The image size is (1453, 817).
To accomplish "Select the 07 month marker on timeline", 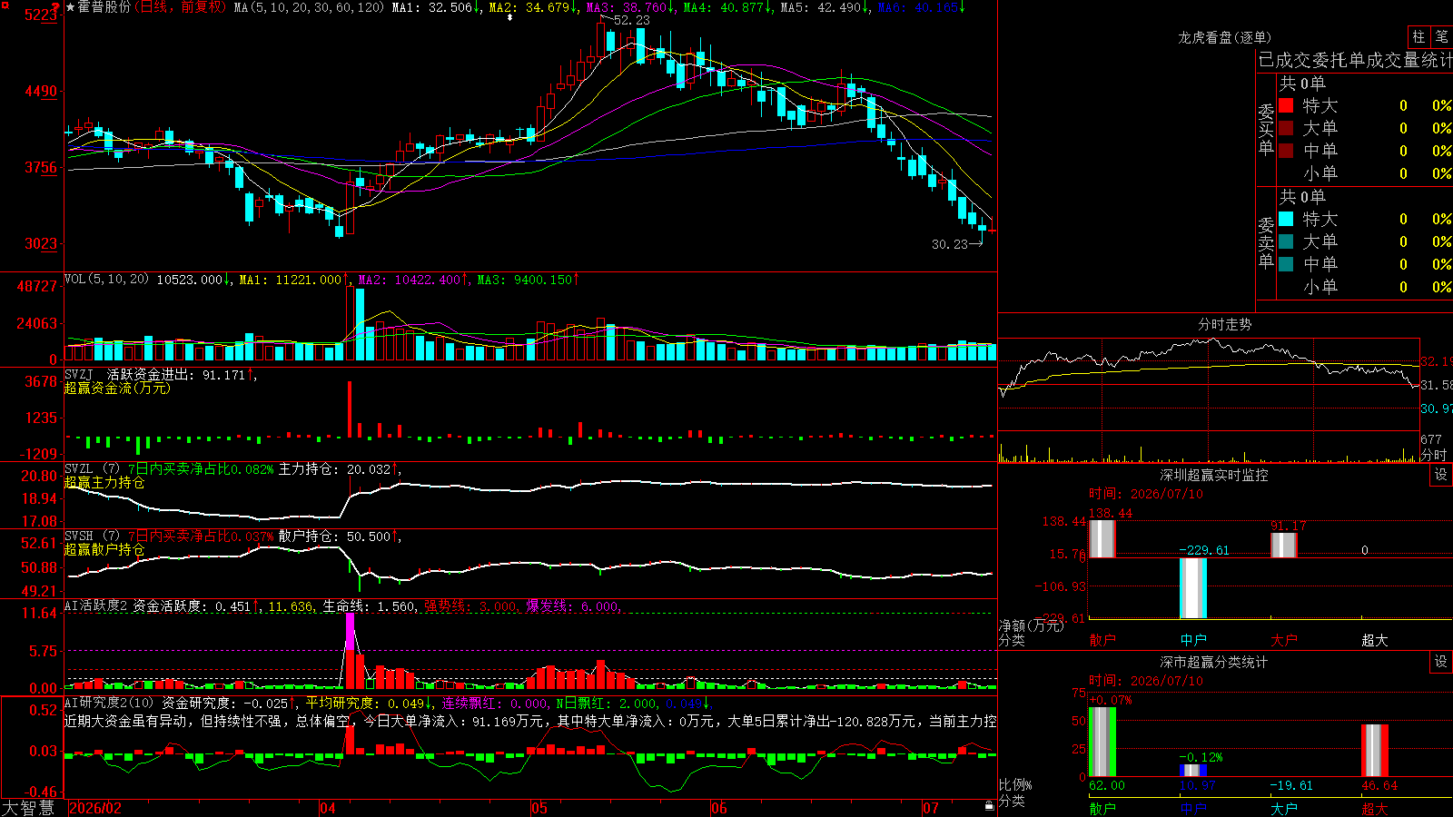I will (931, 808).
